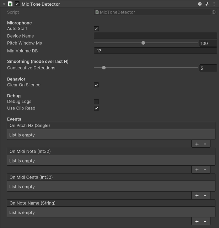The image size is (219, 228).
Task: Click the On Midi Note (Int32) event header
Action: pyautogui.click(x=111, y=152)
